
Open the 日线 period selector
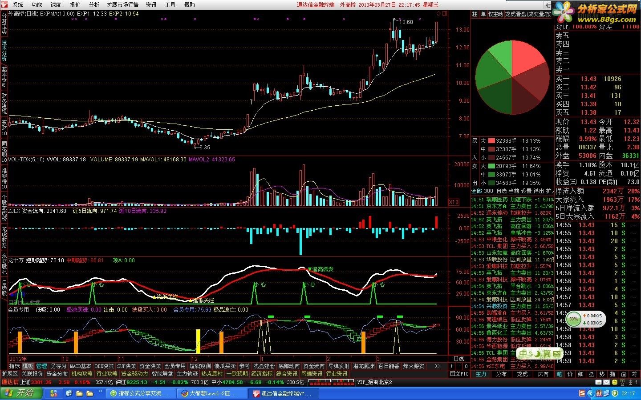coord(459,358)
